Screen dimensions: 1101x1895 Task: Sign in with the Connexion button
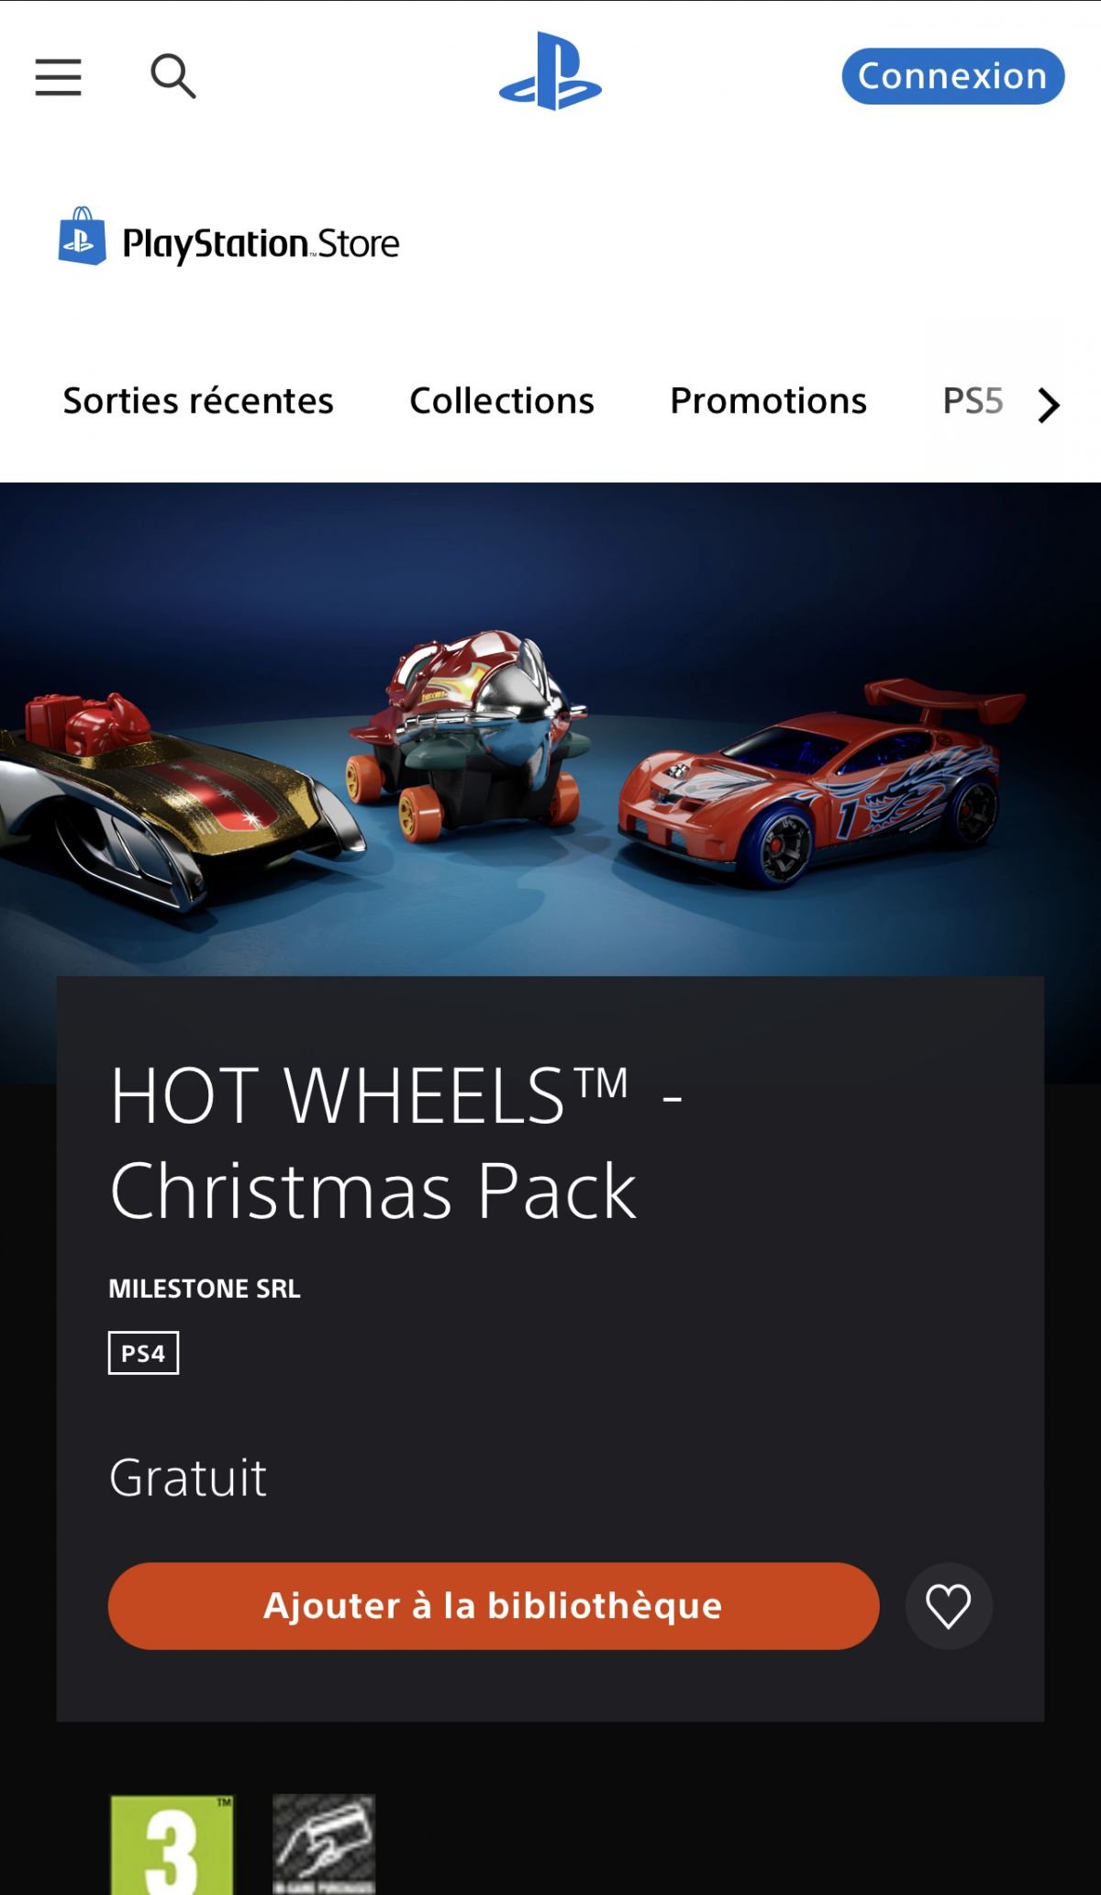pyautogui.click(x=953, y=76)
